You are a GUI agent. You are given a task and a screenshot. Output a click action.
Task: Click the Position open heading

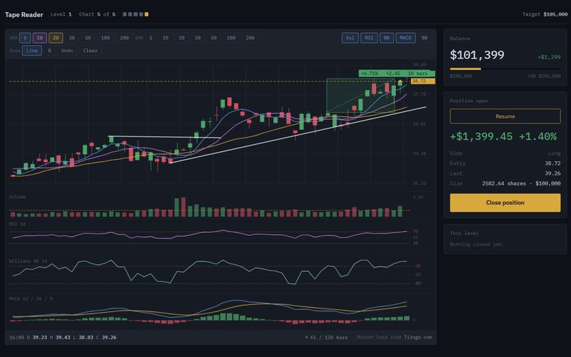[468, 101]
